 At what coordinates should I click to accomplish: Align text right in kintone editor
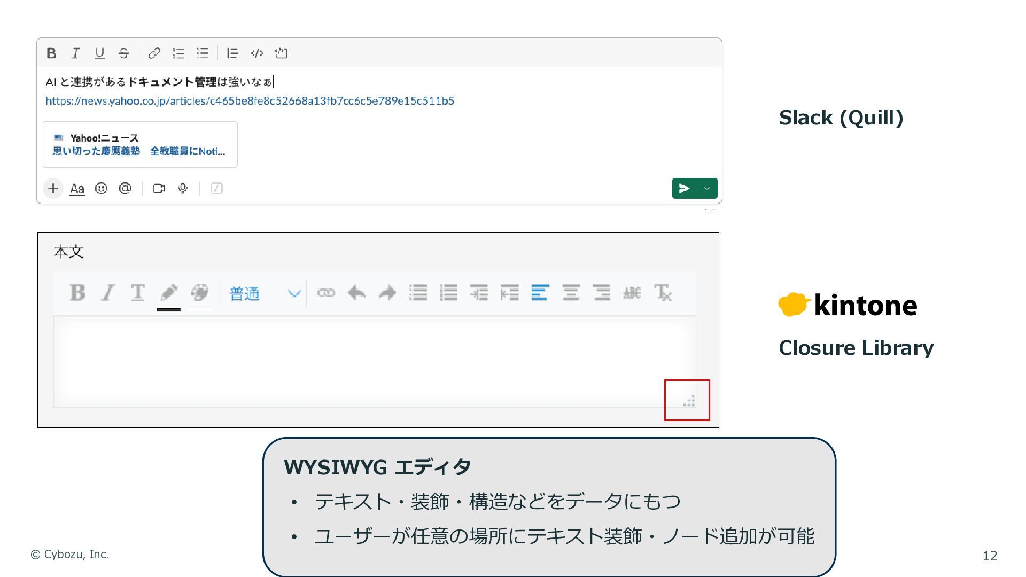coord(602,293)
